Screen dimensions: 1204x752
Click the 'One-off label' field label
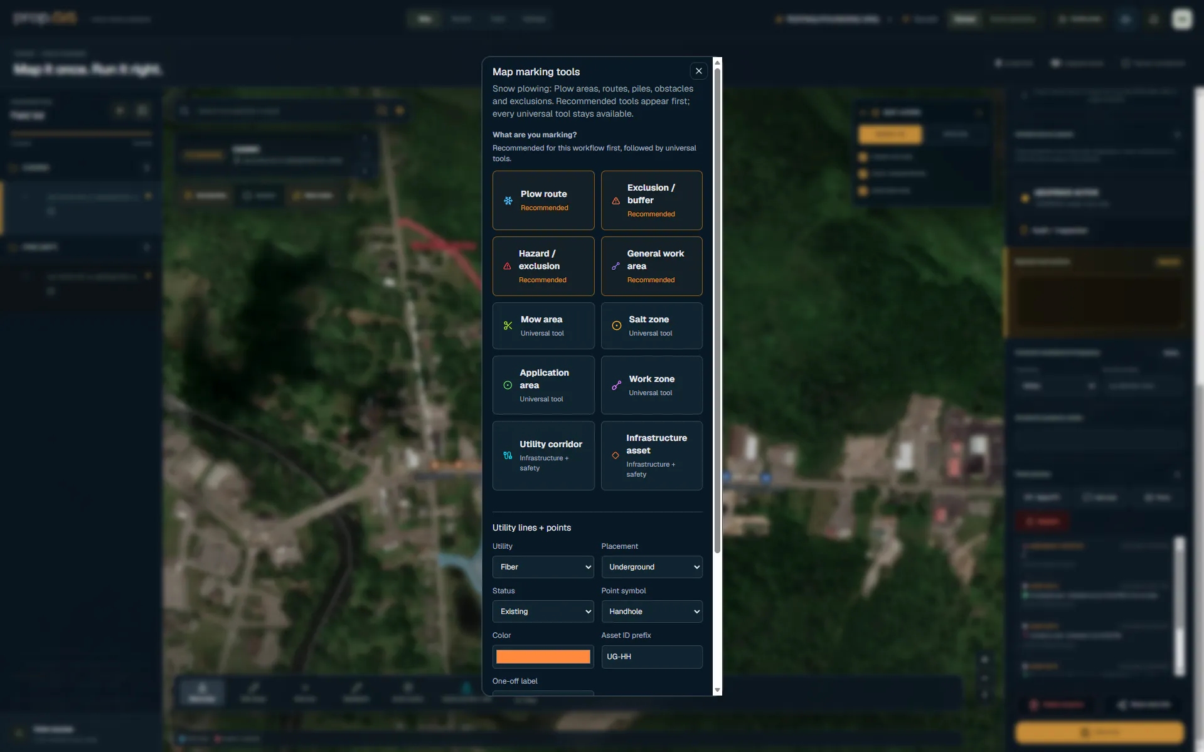pyautogui.click(x=514, y=681)
